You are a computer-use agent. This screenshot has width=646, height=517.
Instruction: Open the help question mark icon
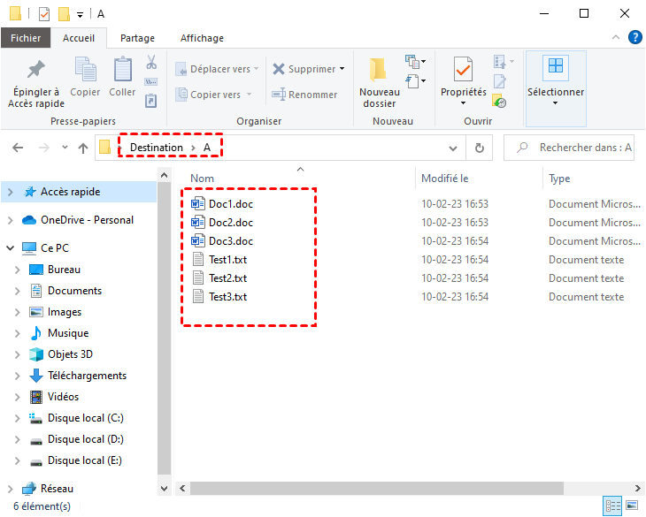634,37
